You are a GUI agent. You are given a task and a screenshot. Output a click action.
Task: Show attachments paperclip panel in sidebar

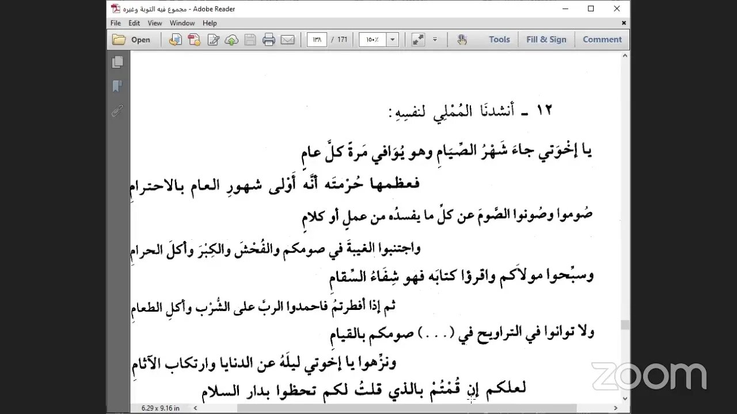[x=118, y=111]
